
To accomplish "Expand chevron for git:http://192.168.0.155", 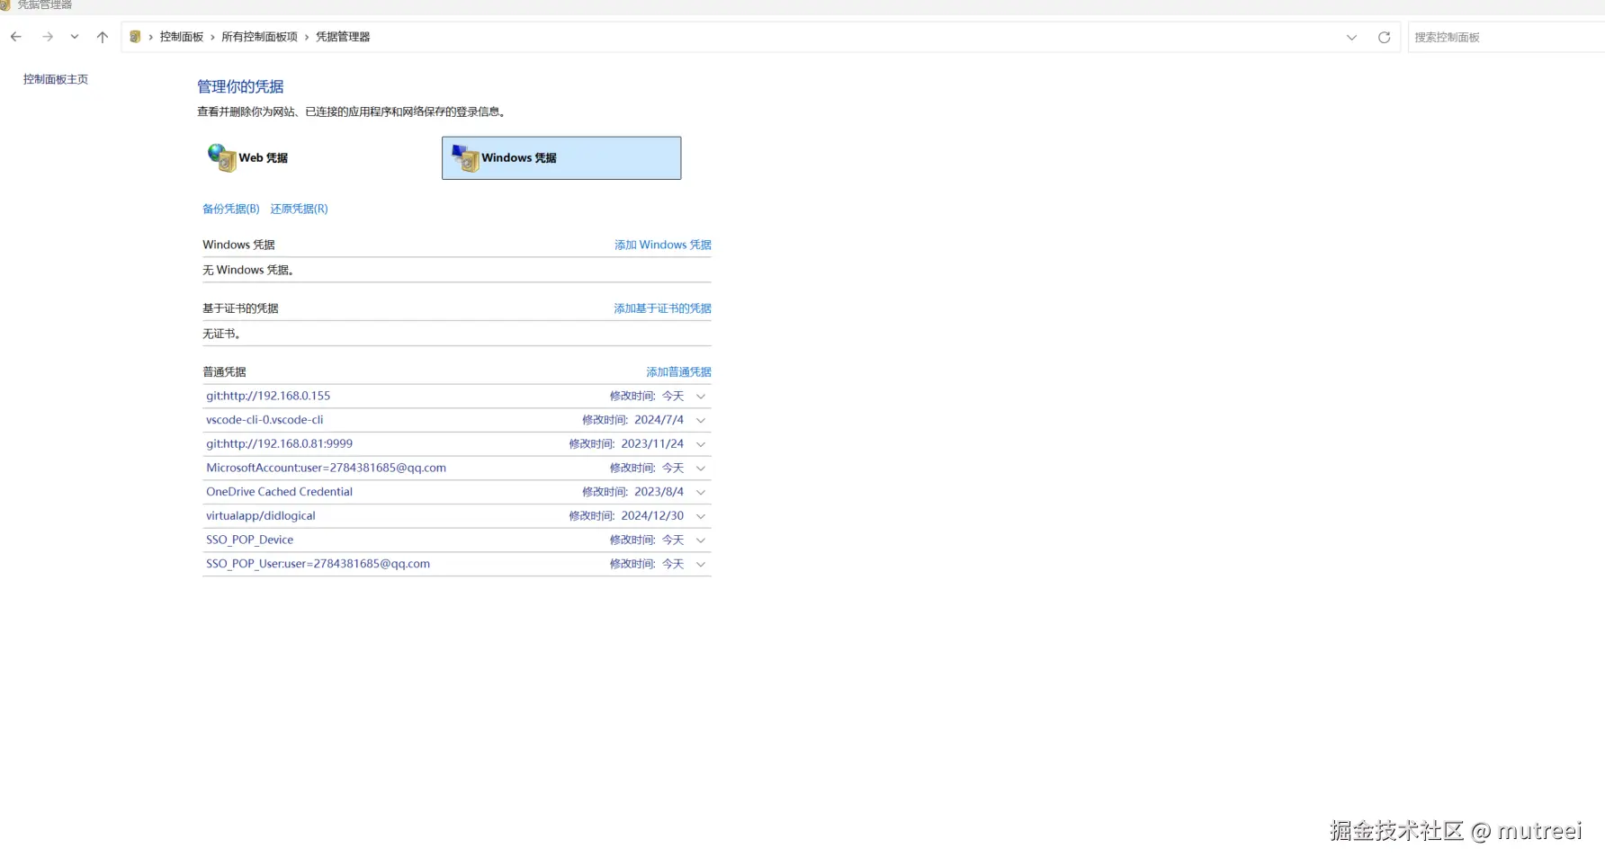I will point(701,396).
